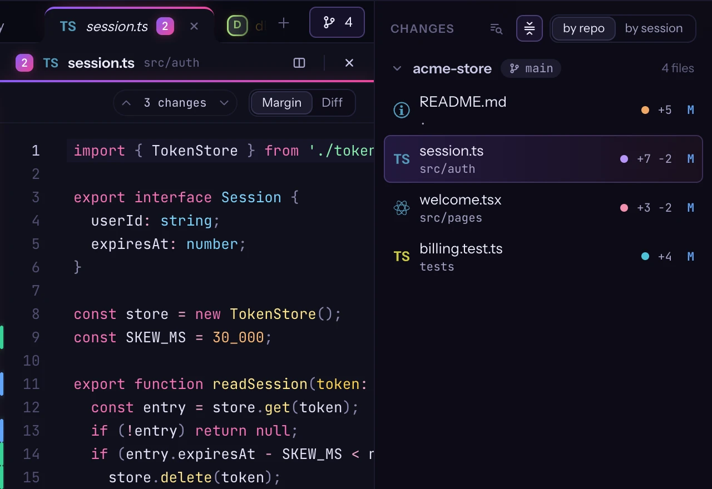
Task: Close the session.ts editor pane
Action: (349, 63)
